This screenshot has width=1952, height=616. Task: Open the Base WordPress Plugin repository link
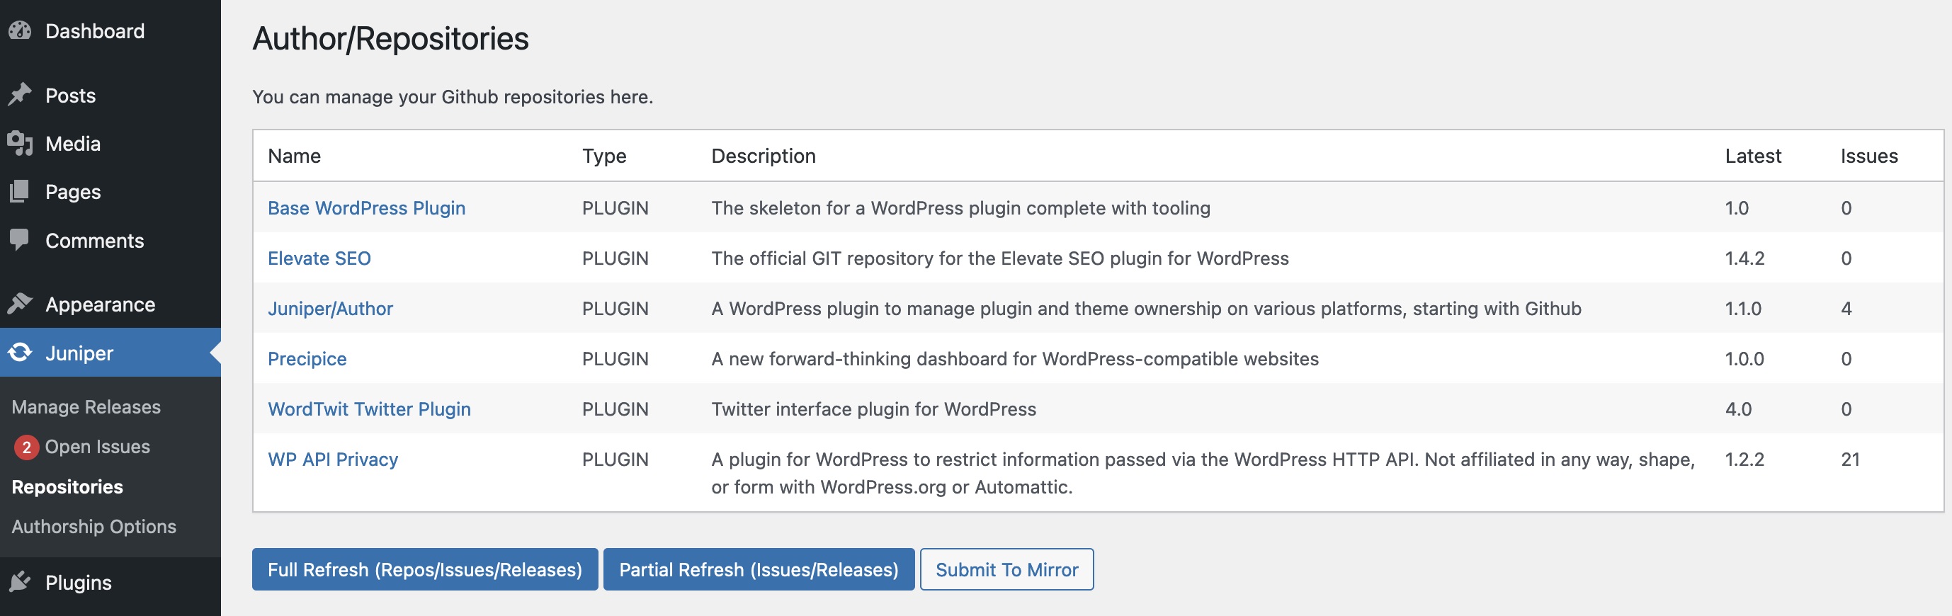[366, 207]
